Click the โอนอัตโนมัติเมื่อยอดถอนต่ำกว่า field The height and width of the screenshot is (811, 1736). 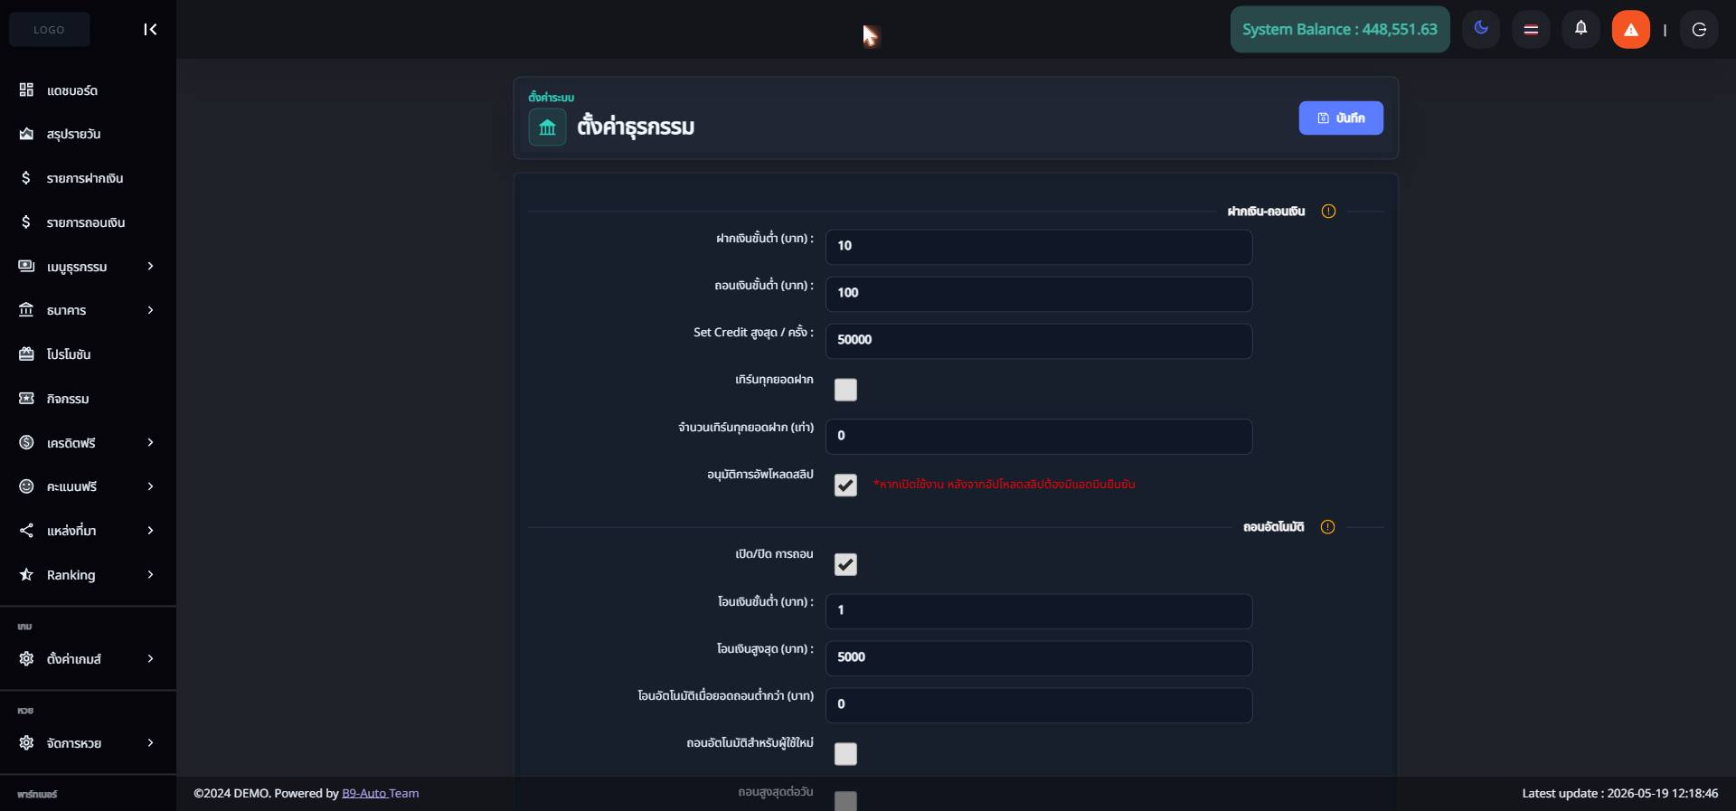[1039, 705]
